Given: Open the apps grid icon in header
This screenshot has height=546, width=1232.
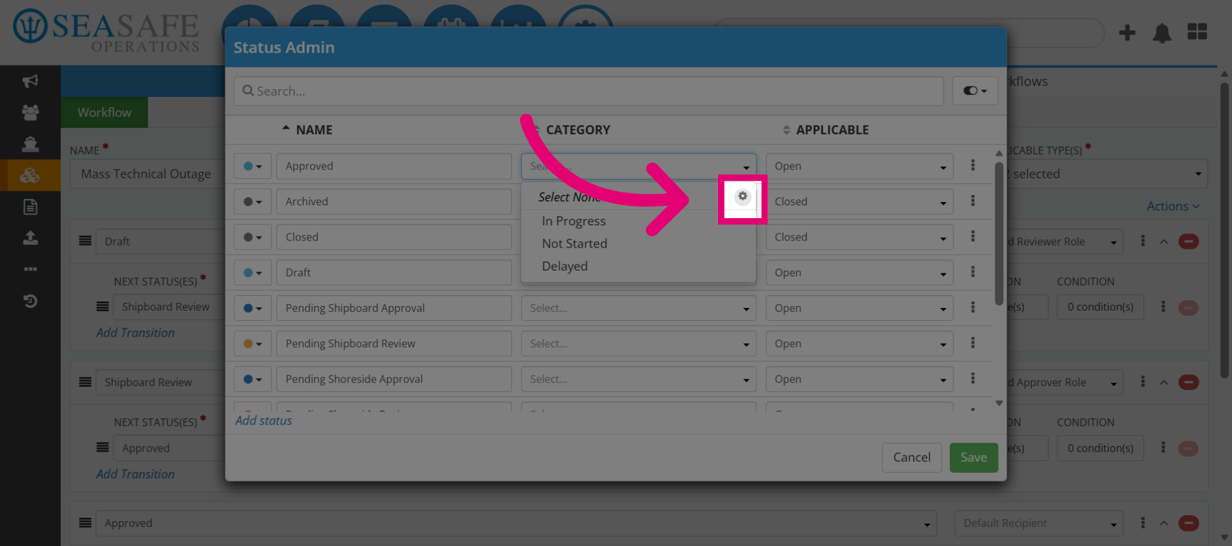Looking at the screenshot, I should pos(1197,31).
